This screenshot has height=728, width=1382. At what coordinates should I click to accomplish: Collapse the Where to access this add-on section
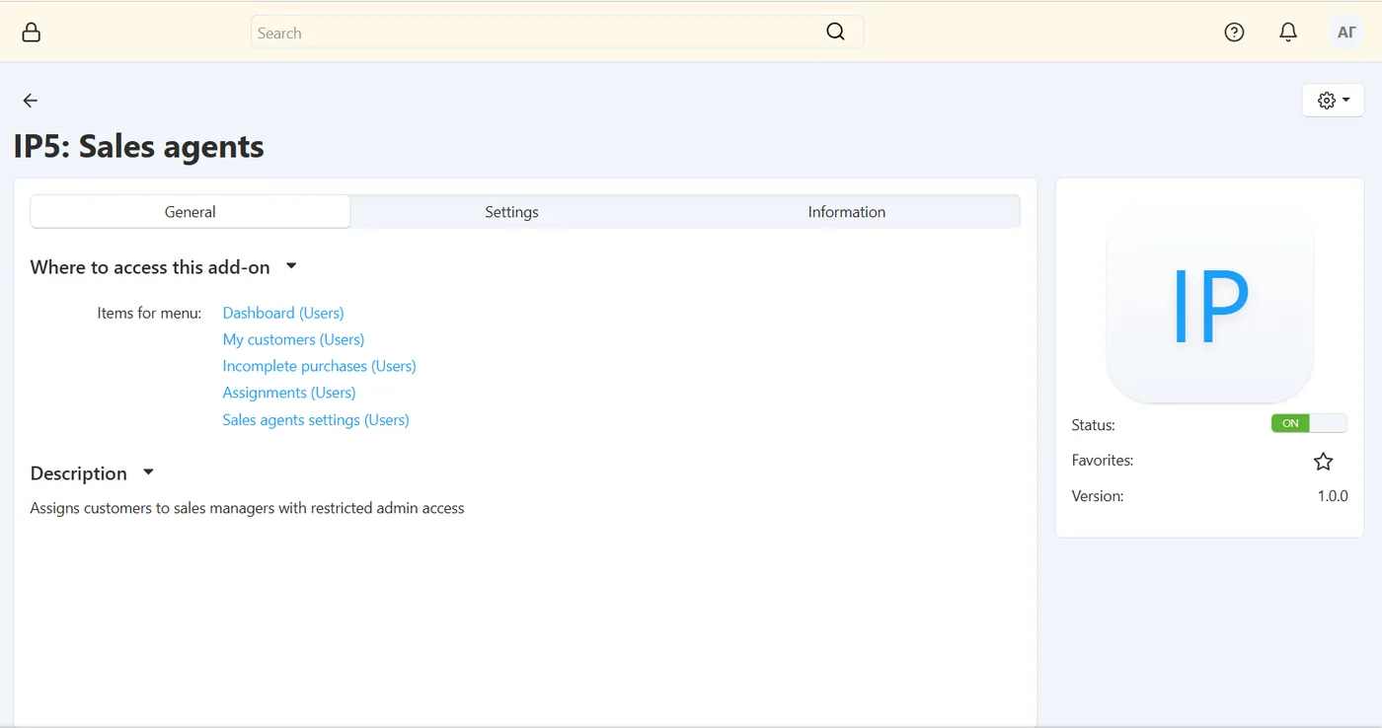pos(291,266)
